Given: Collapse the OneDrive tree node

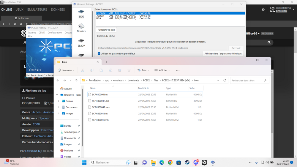Looking at the screenshot, I should 57,95.
